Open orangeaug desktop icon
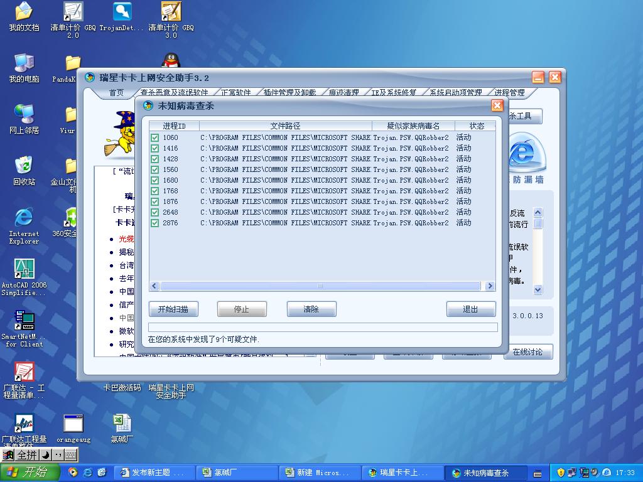The image size is (643, 482). [x=73, y=429]
